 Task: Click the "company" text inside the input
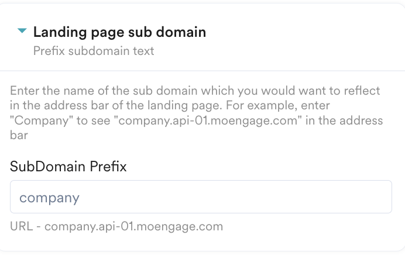pyautogui.click(x=49, y=198)
